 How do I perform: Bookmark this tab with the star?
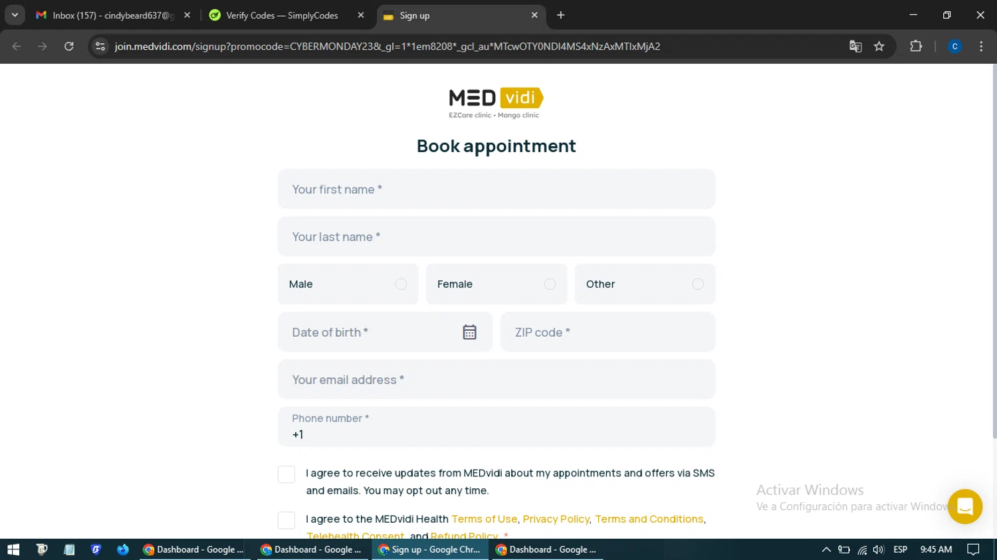click(879, 47)
